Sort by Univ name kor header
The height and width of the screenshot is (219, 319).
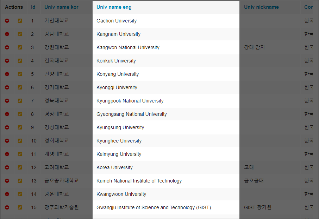[x=61, y=7]
